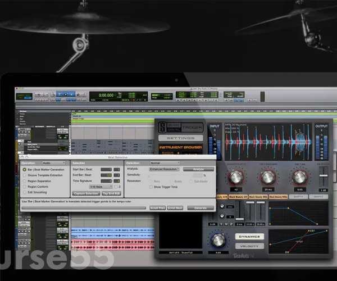Click the edit mode display at toolbar left
Viewport: 337px width, 281px height.
(24, 96)
